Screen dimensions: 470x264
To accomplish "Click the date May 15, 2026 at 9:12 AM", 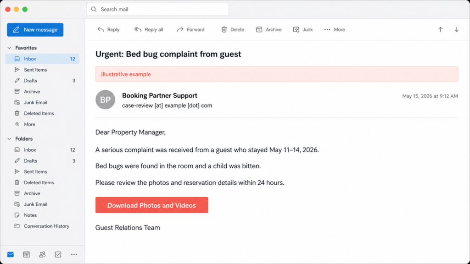I will click(x=430, y=96).
